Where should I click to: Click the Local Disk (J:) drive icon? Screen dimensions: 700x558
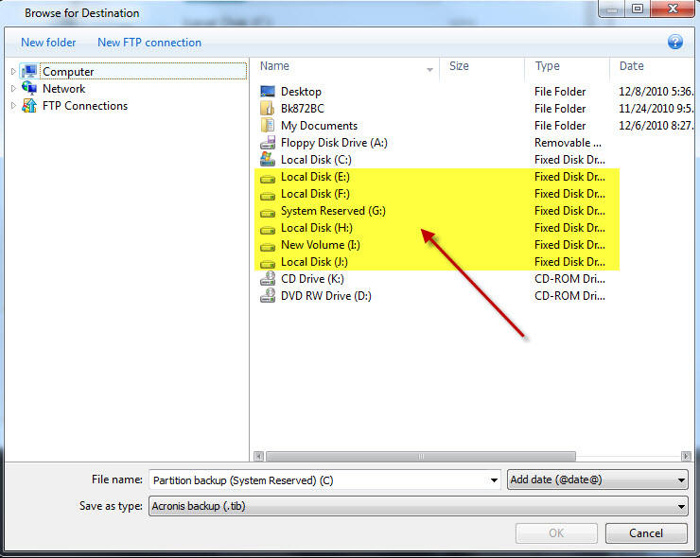[268, 264]
